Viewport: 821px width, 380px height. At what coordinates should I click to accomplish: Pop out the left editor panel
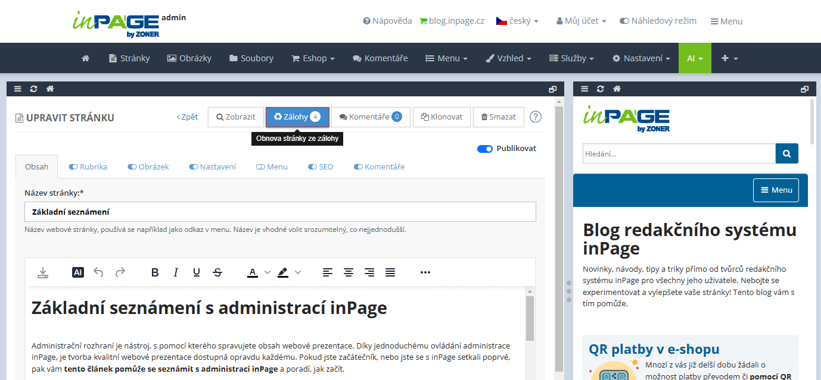point(553,89)
